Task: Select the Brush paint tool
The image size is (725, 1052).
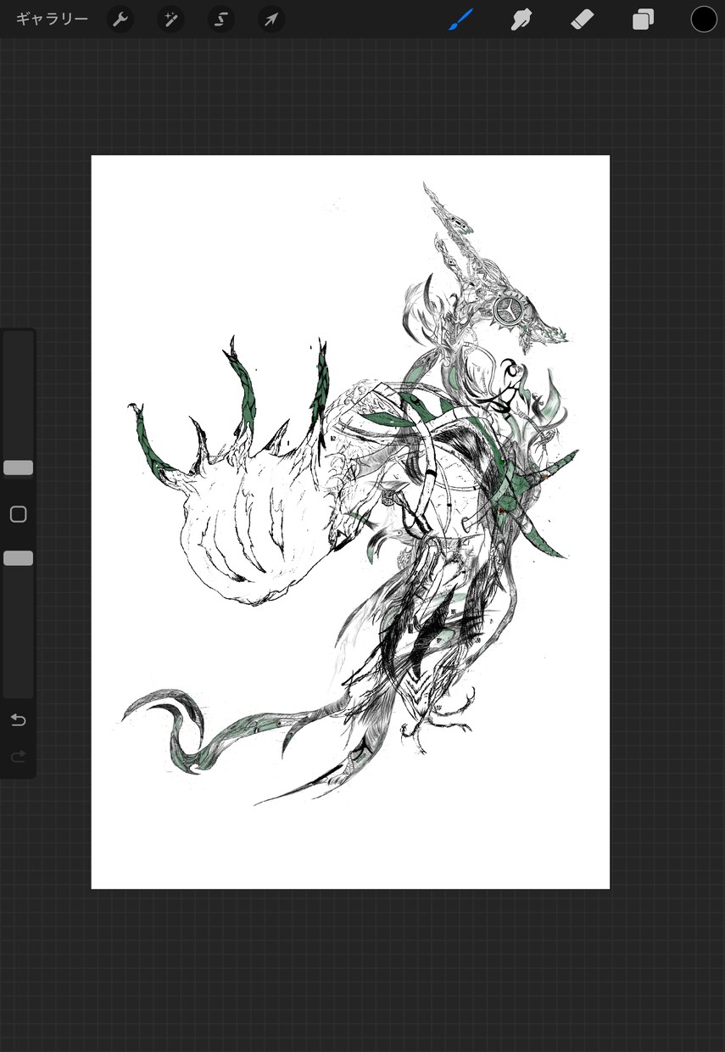Action: point(460,19)
